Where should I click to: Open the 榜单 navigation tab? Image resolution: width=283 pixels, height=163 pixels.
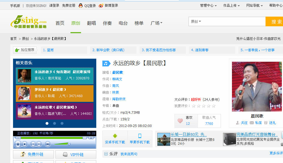(x=139, y=23)
